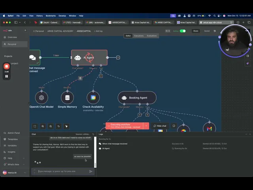253x190 pixels.
Task: Zoom in on the canvas
Action: [x=43, y=126]
